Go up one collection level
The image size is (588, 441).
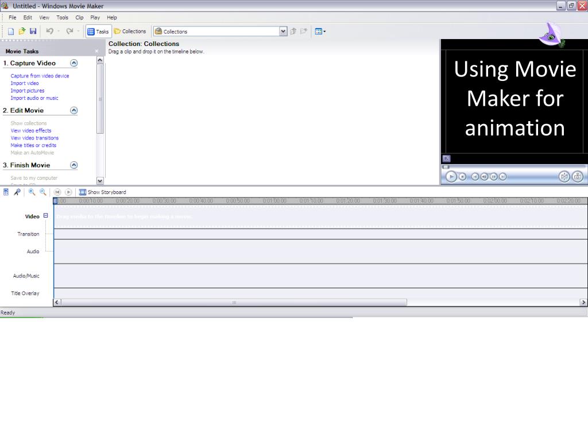tap(293, 32)
